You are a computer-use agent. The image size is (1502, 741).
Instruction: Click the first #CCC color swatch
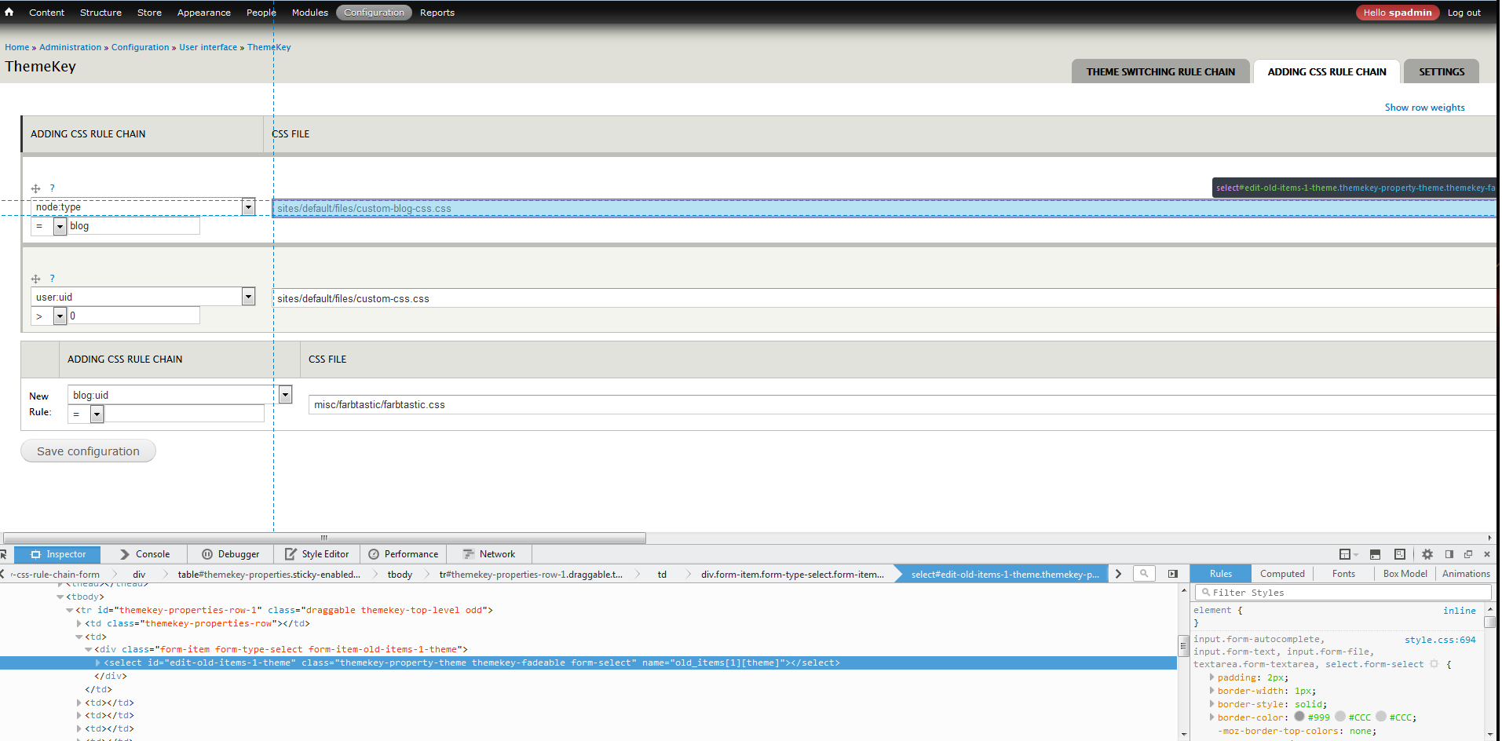(1340, 717)
